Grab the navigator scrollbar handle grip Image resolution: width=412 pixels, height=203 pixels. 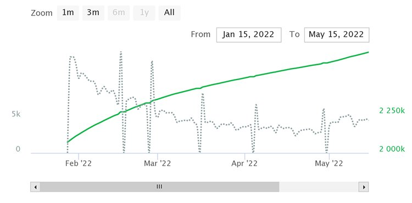point(159,187)
